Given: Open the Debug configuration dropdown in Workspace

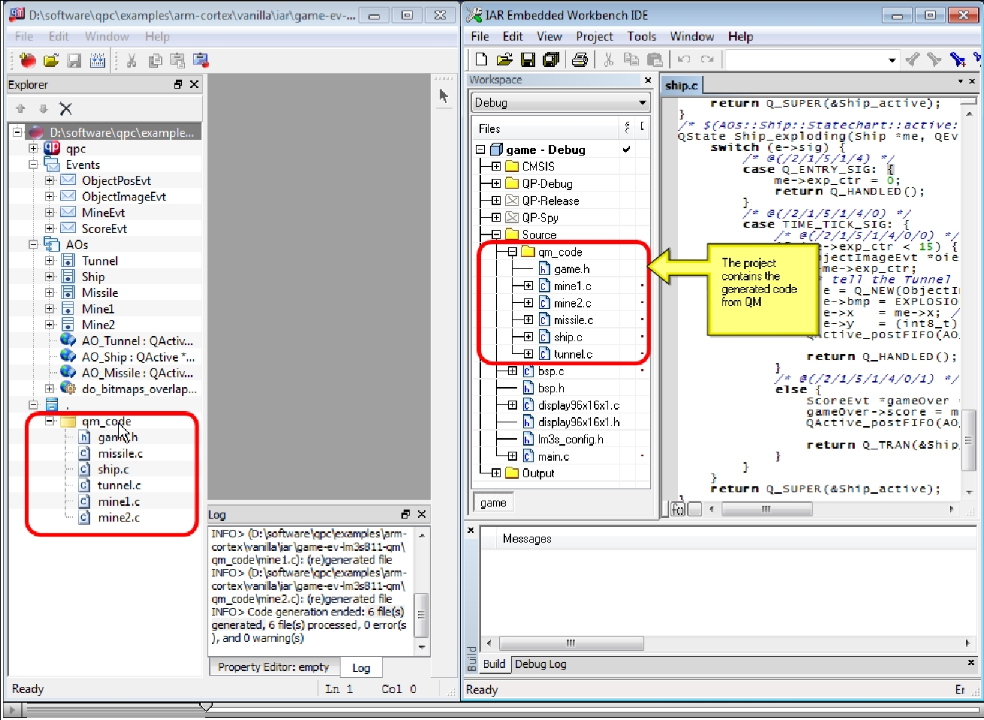Looking at the screenshot, I should (x=643, y=102).
